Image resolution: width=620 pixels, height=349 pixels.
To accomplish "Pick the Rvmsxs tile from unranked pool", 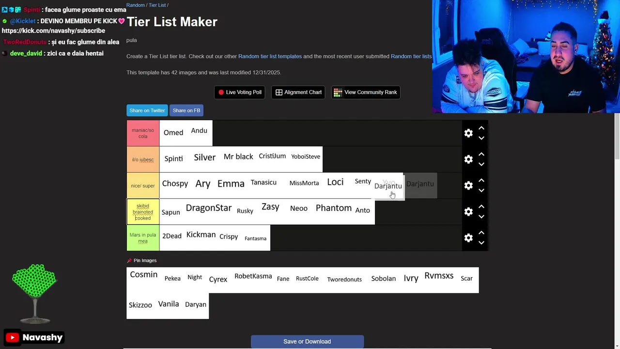I will click(x=439, y=280).
